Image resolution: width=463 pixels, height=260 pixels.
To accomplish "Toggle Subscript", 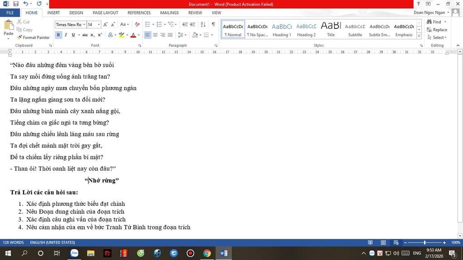I will point(92,35).
